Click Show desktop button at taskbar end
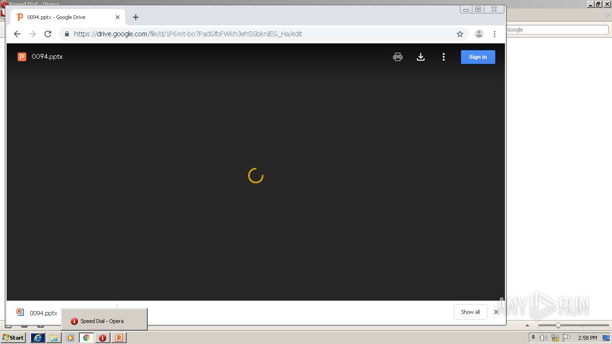Viewport: 612px width, 344px height. (x=607, y=338)
